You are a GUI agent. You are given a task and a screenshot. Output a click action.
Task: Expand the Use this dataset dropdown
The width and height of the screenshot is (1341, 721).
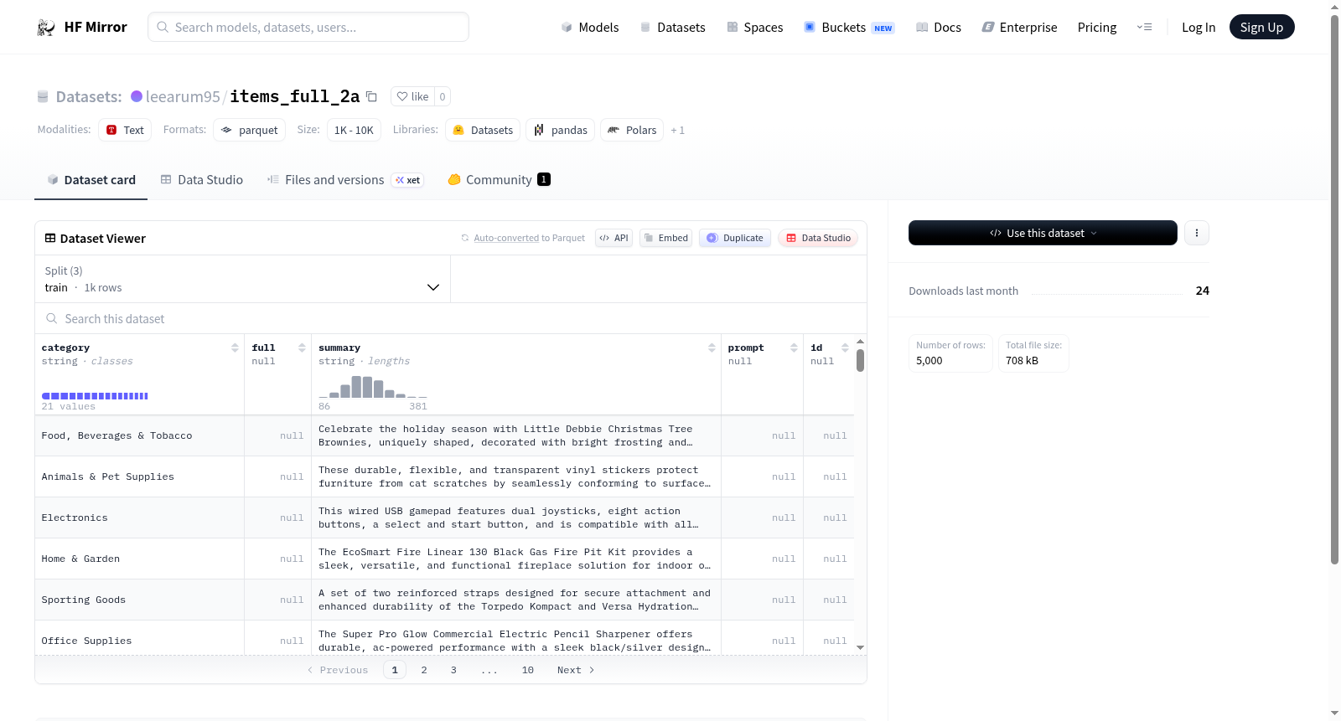(1043, 233)
